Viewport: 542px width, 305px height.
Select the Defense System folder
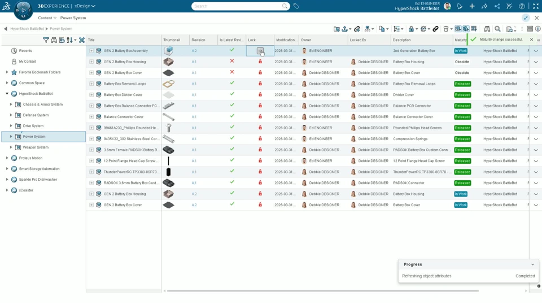coord(36,115)
